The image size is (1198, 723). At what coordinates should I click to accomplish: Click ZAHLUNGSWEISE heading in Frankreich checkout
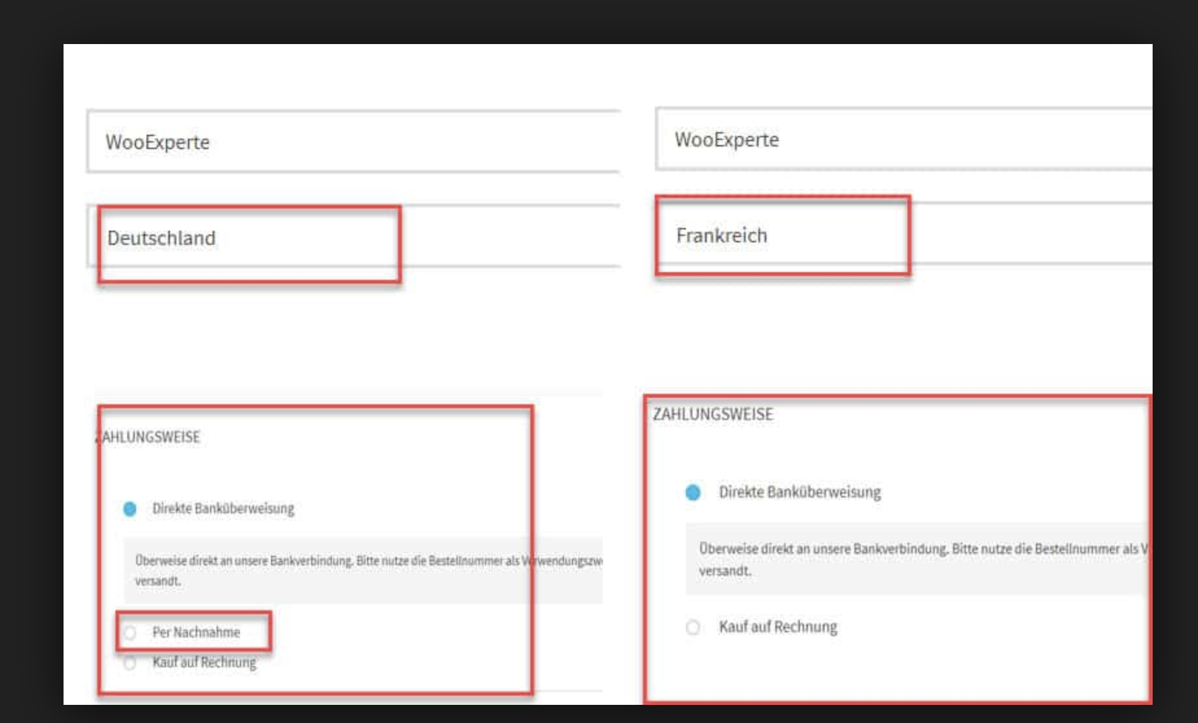(x=713, y=415)
